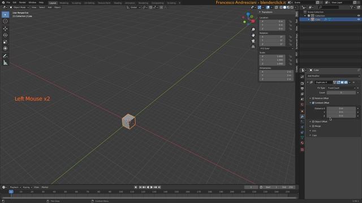Select the Measure tool
Screen dimensions: 362x203
tap(5, 63)
